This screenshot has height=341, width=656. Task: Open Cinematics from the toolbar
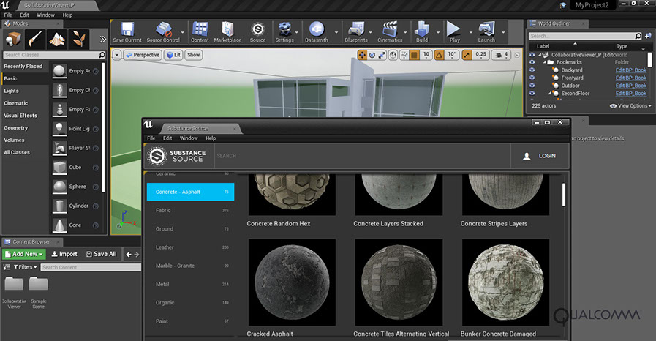click(390, 31)
